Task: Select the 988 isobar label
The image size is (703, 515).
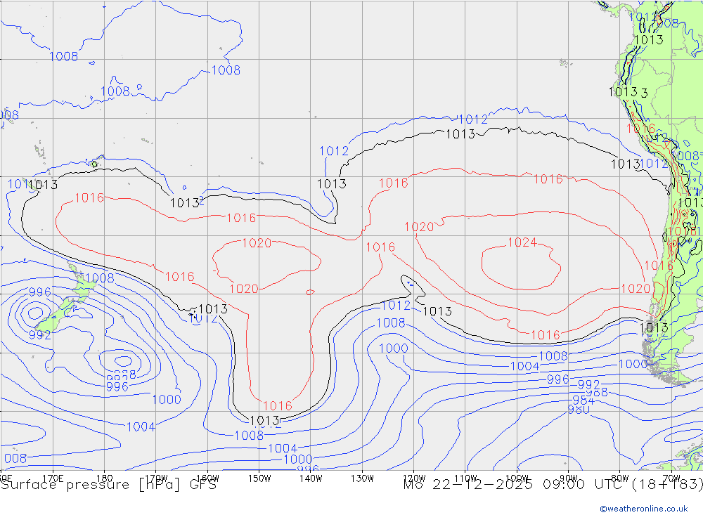Action: (x=597, y=393)
